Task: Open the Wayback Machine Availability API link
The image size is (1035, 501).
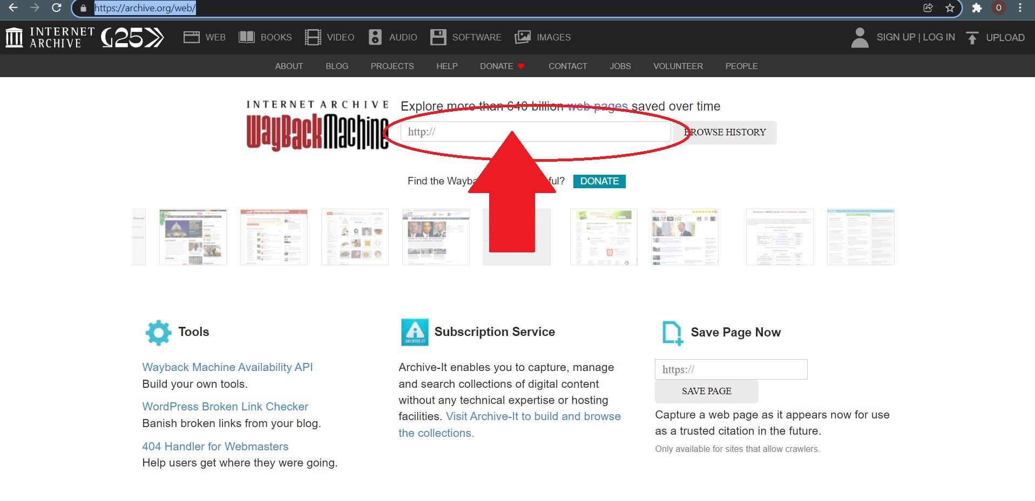Action: (227, 367)
